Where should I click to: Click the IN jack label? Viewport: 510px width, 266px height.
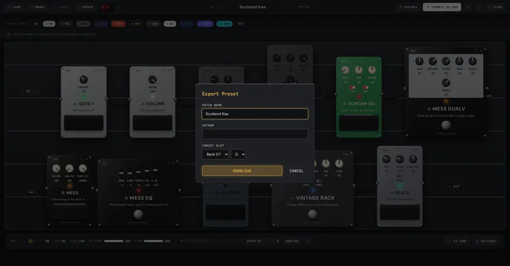tap(30, 91)
